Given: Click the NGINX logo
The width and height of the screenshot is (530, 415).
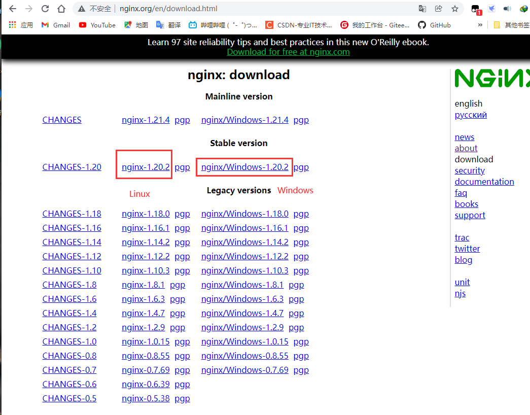Looking at the screenshot, I should click(492, 78).
